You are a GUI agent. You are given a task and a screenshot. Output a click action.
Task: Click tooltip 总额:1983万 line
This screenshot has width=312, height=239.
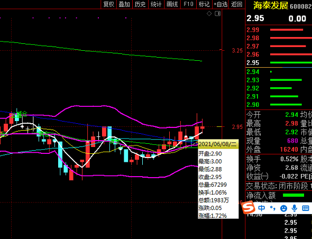coord(214,200)
